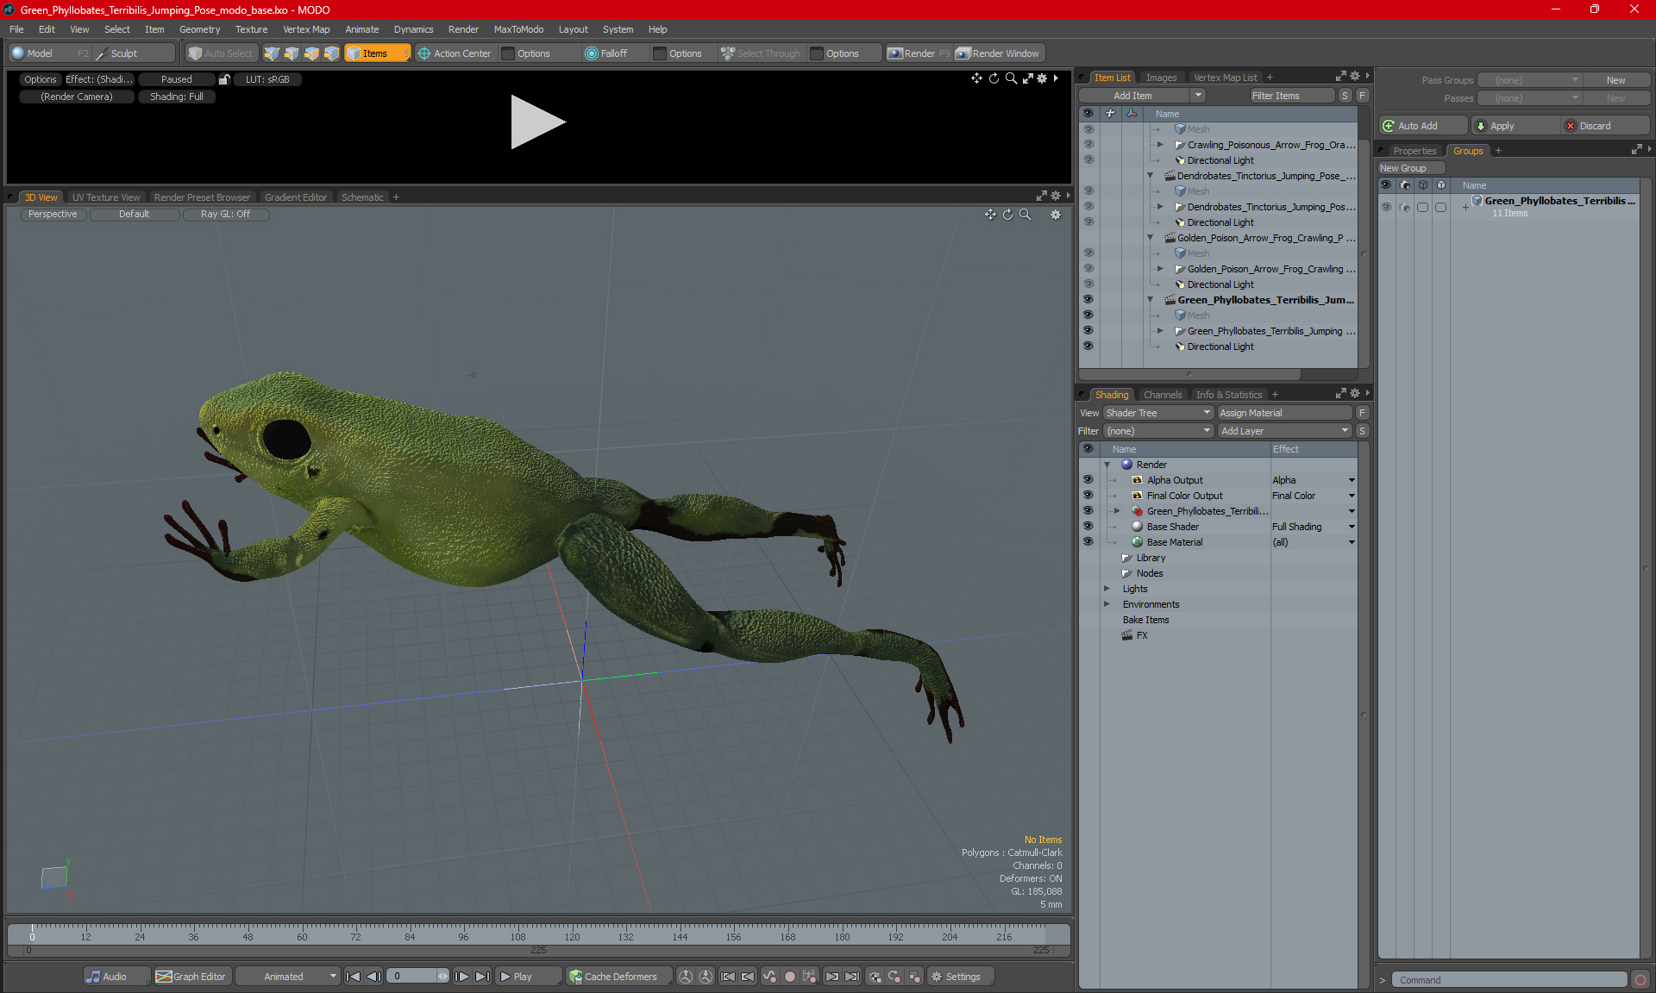Collapse the Render node in Shader Tree
1656x993 pixels.
coord(1107,465)
